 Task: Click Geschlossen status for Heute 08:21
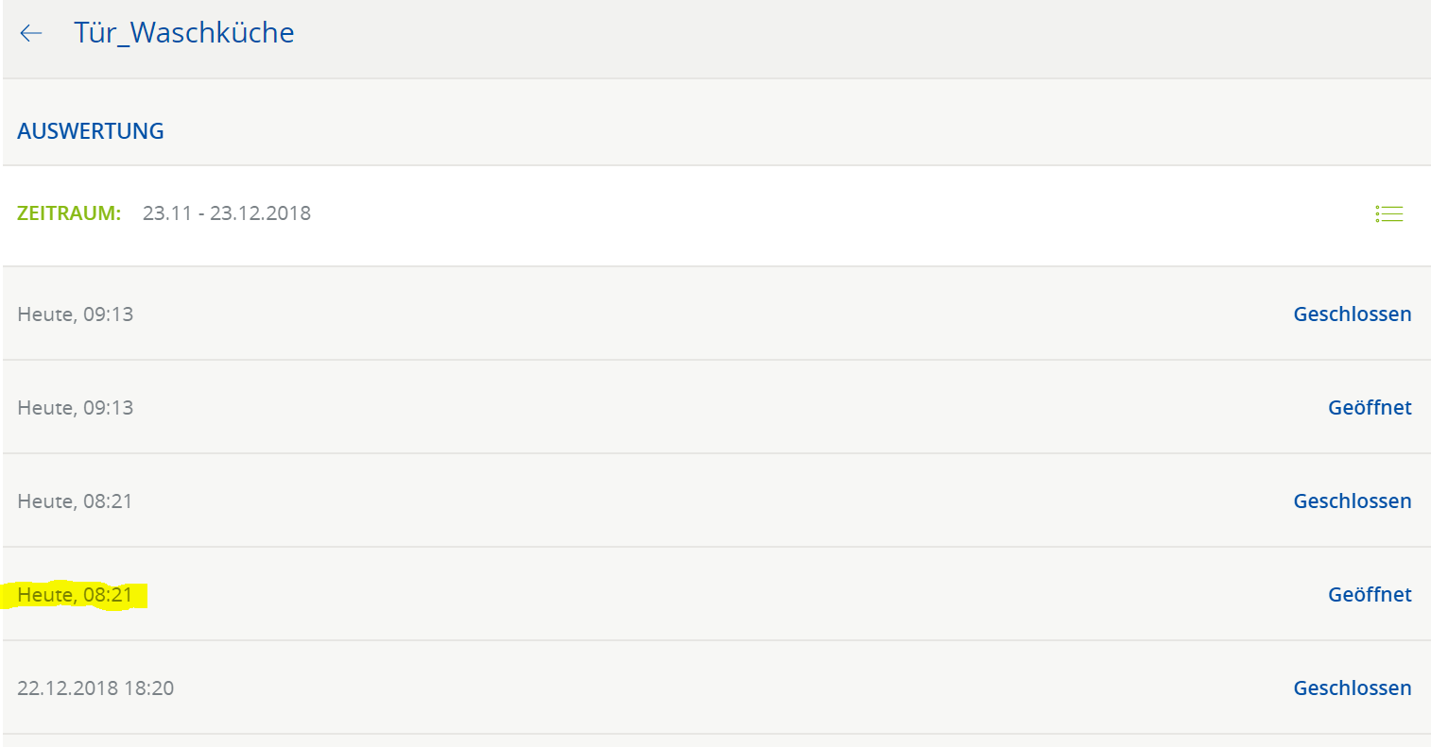point(1353,501)
